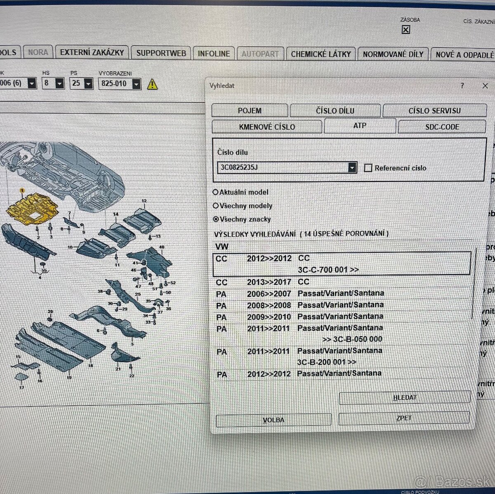Click the yellow warning triangle icon
Viewport: 495px width, 494px height.
(152, 84)
